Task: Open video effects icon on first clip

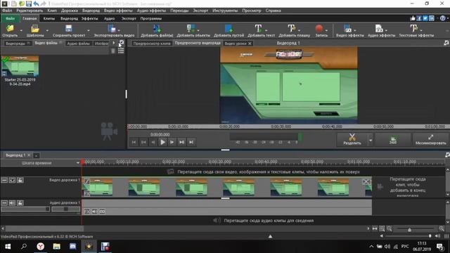Action: (x=86, y=194)
